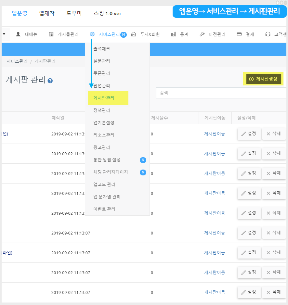Select 게시판관리 in the dropdown menu
Screen dimensions: 288x305
[x=104, y=98]
